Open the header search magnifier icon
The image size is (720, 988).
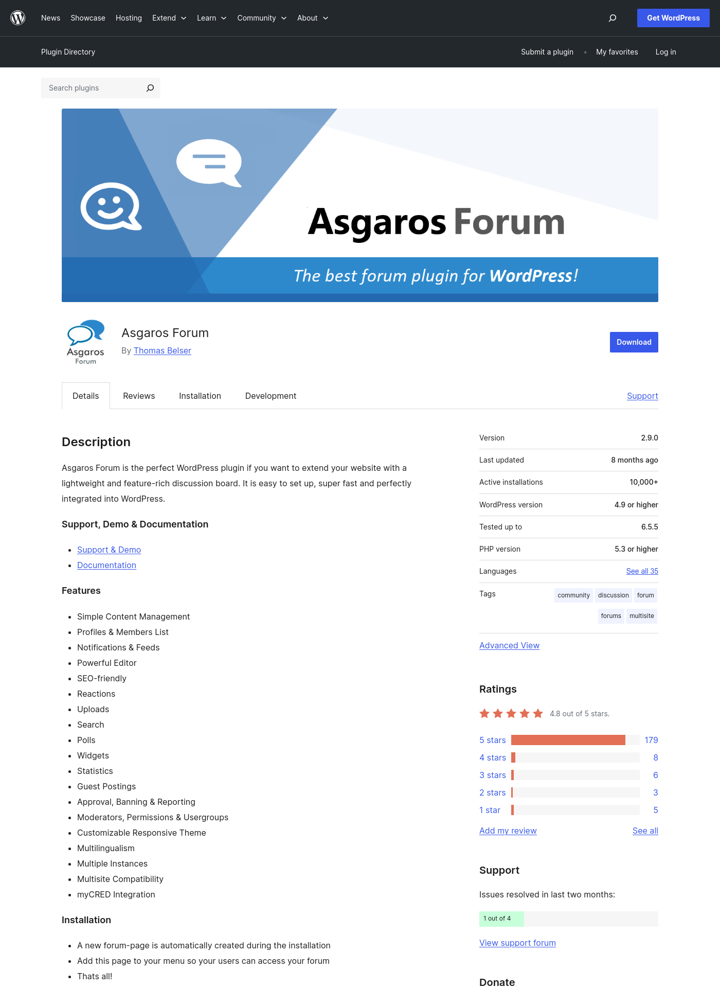point(613,18)
